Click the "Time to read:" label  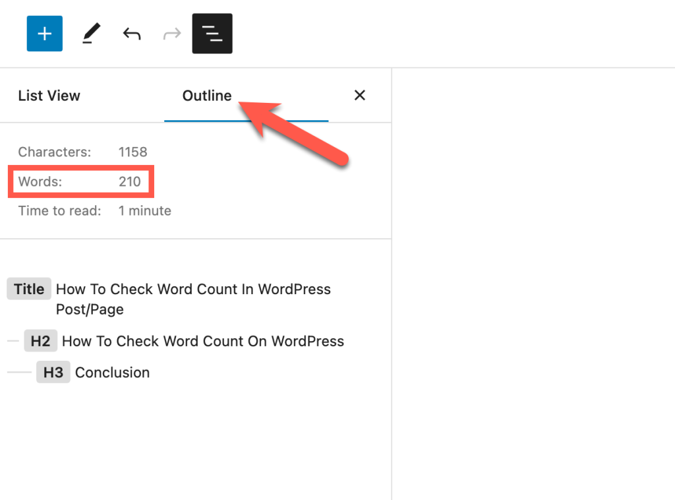tap(60, 211)
